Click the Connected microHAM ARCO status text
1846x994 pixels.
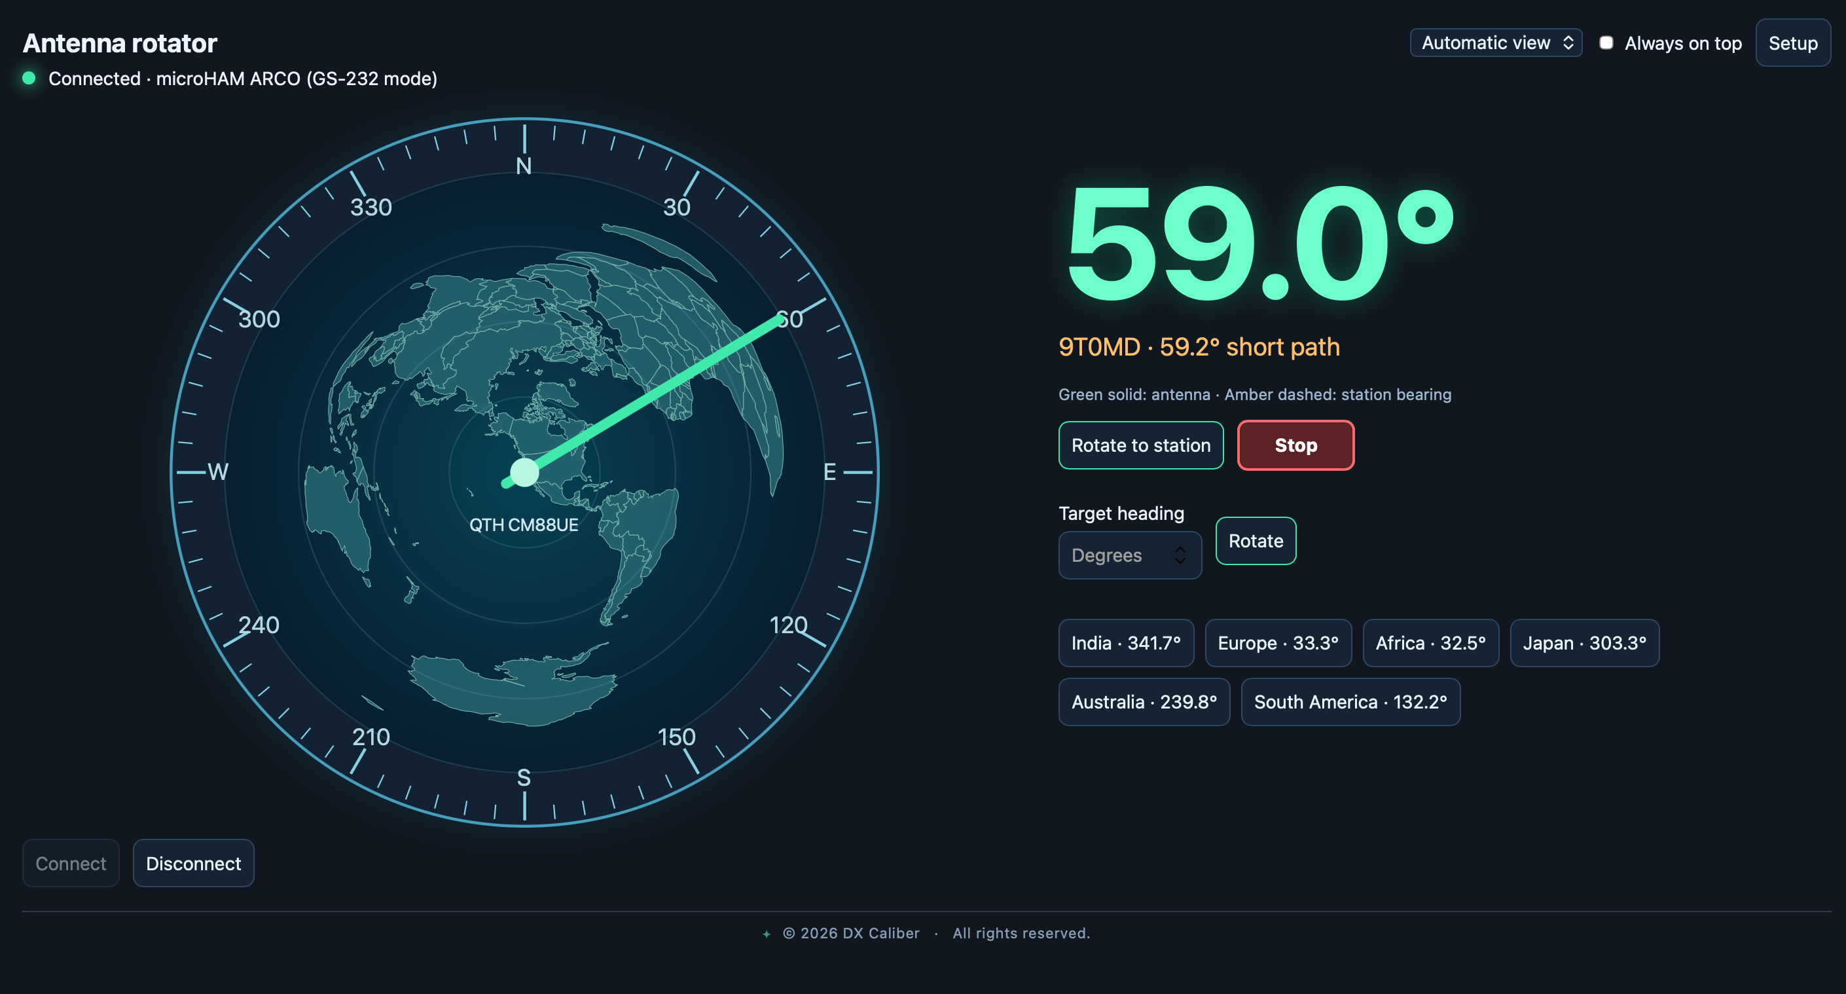click(243, 78)
